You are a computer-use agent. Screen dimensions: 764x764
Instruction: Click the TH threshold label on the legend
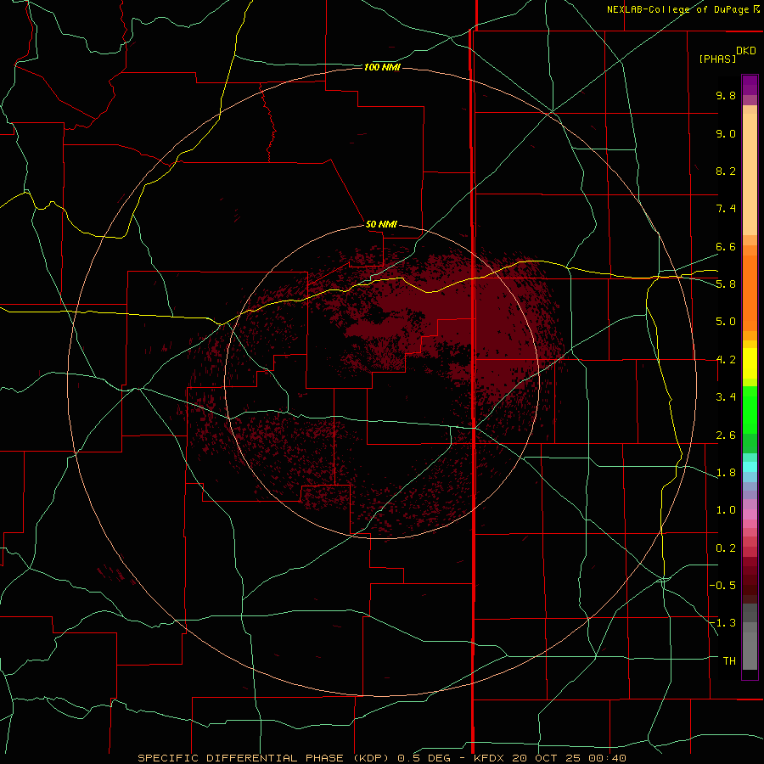[729, 661]
